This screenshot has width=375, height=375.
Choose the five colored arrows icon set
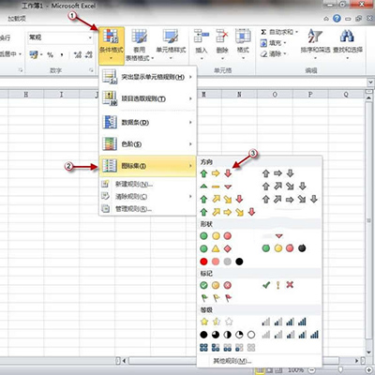[x=227, y=212]
